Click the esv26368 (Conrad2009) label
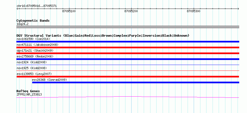247x113 pixels. pos(49,80)
